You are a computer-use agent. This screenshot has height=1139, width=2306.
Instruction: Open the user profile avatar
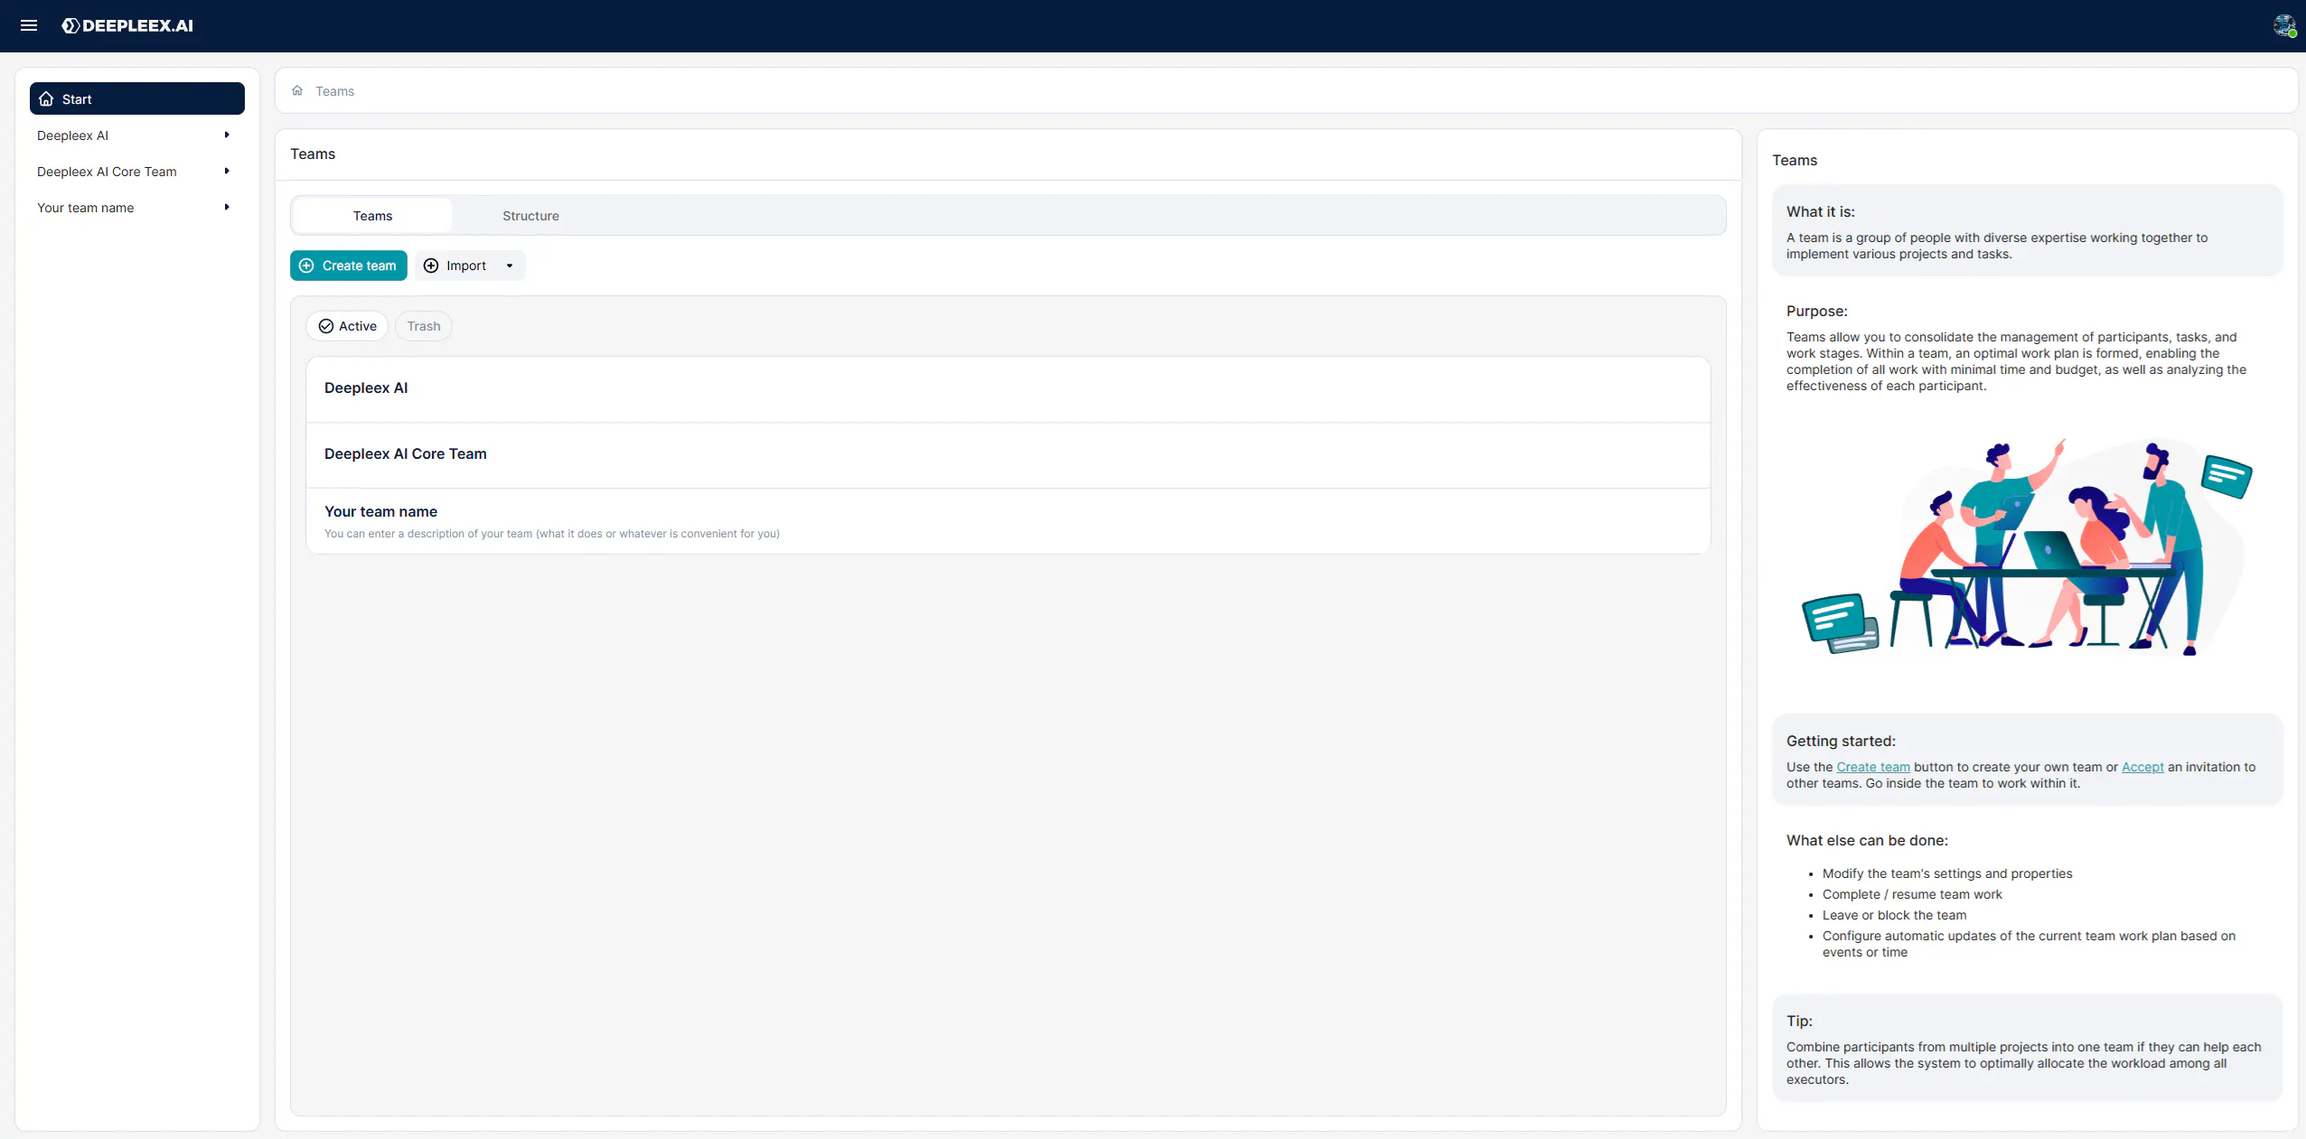tap(2284, 25)
